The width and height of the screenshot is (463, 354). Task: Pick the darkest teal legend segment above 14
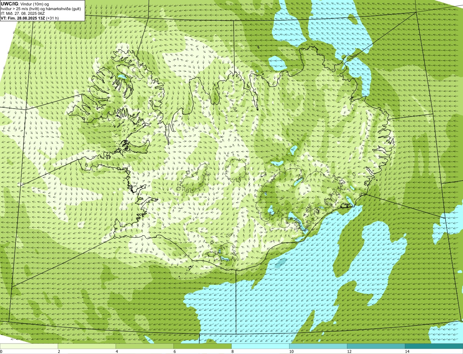pyautogui.click(x=434, y=346)
